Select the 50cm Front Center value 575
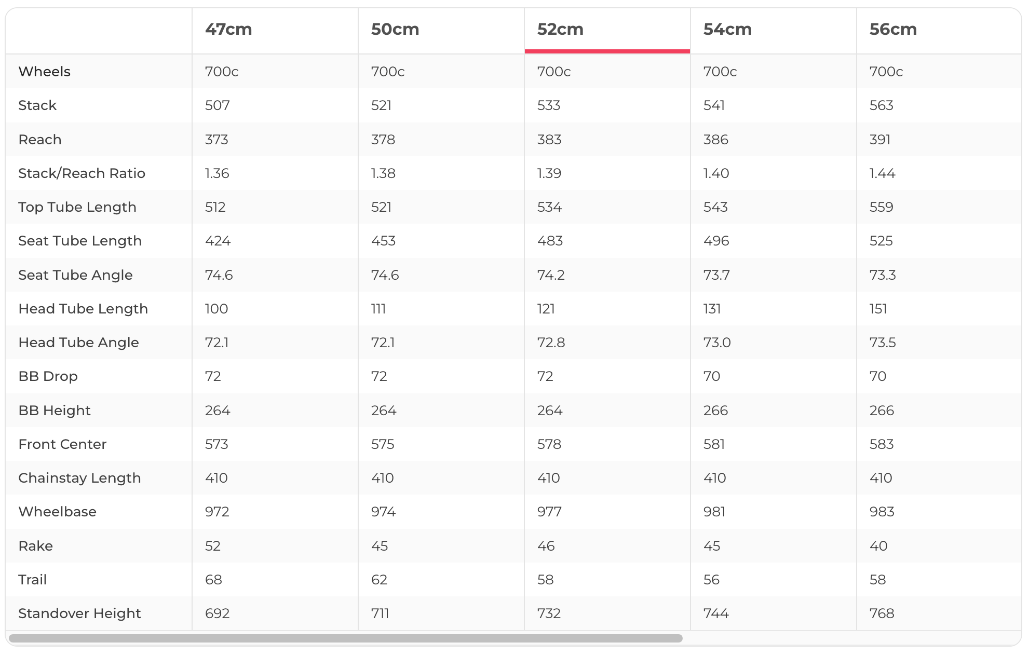The height and width of the screenshot is (656, 1029). tap(383, 444)
